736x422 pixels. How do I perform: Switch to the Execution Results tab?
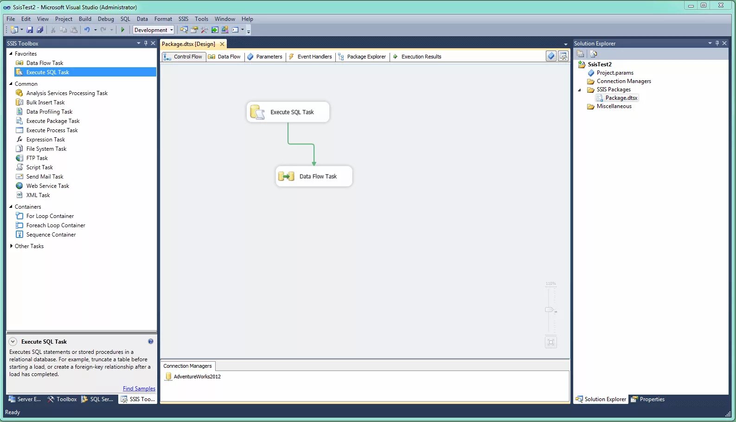pos(417,57)
